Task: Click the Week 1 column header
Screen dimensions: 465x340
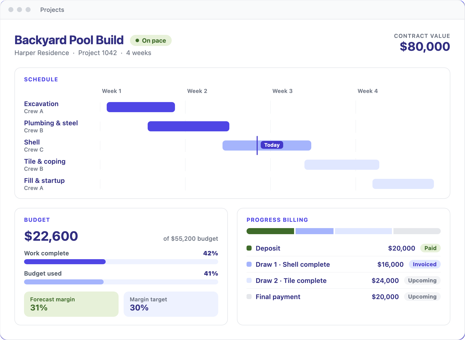Action: [x=112, y=91]
